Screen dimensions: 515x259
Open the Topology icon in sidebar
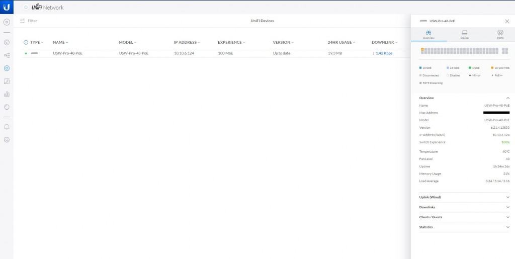click(7, 55)
